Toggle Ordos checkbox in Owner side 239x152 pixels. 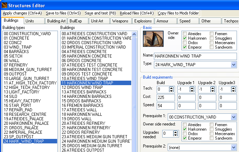click(x=185, y=43)
